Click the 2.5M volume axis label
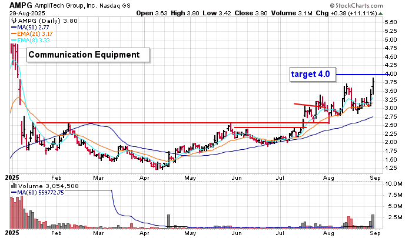Image resolution: width=412 pixels, height=238 pixels. tap(395, 217)
